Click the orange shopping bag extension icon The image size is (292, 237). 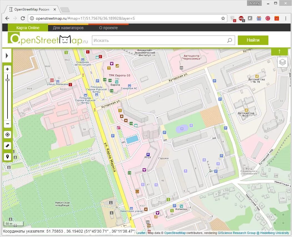(277, 18)
